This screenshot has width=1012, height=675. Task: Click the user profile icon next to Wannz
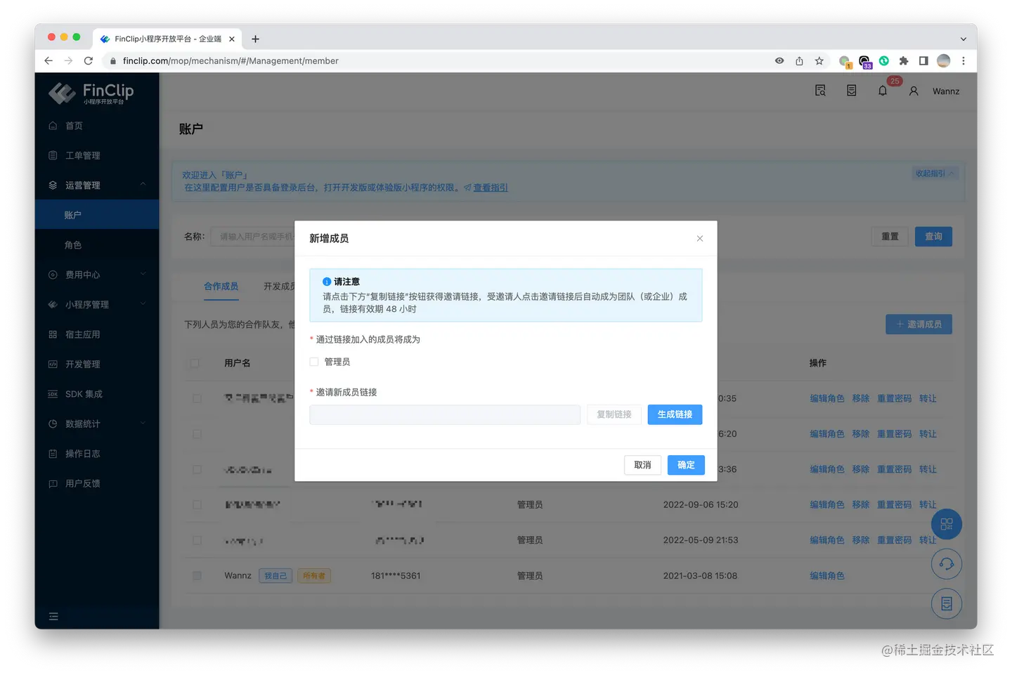coord(914,91)
